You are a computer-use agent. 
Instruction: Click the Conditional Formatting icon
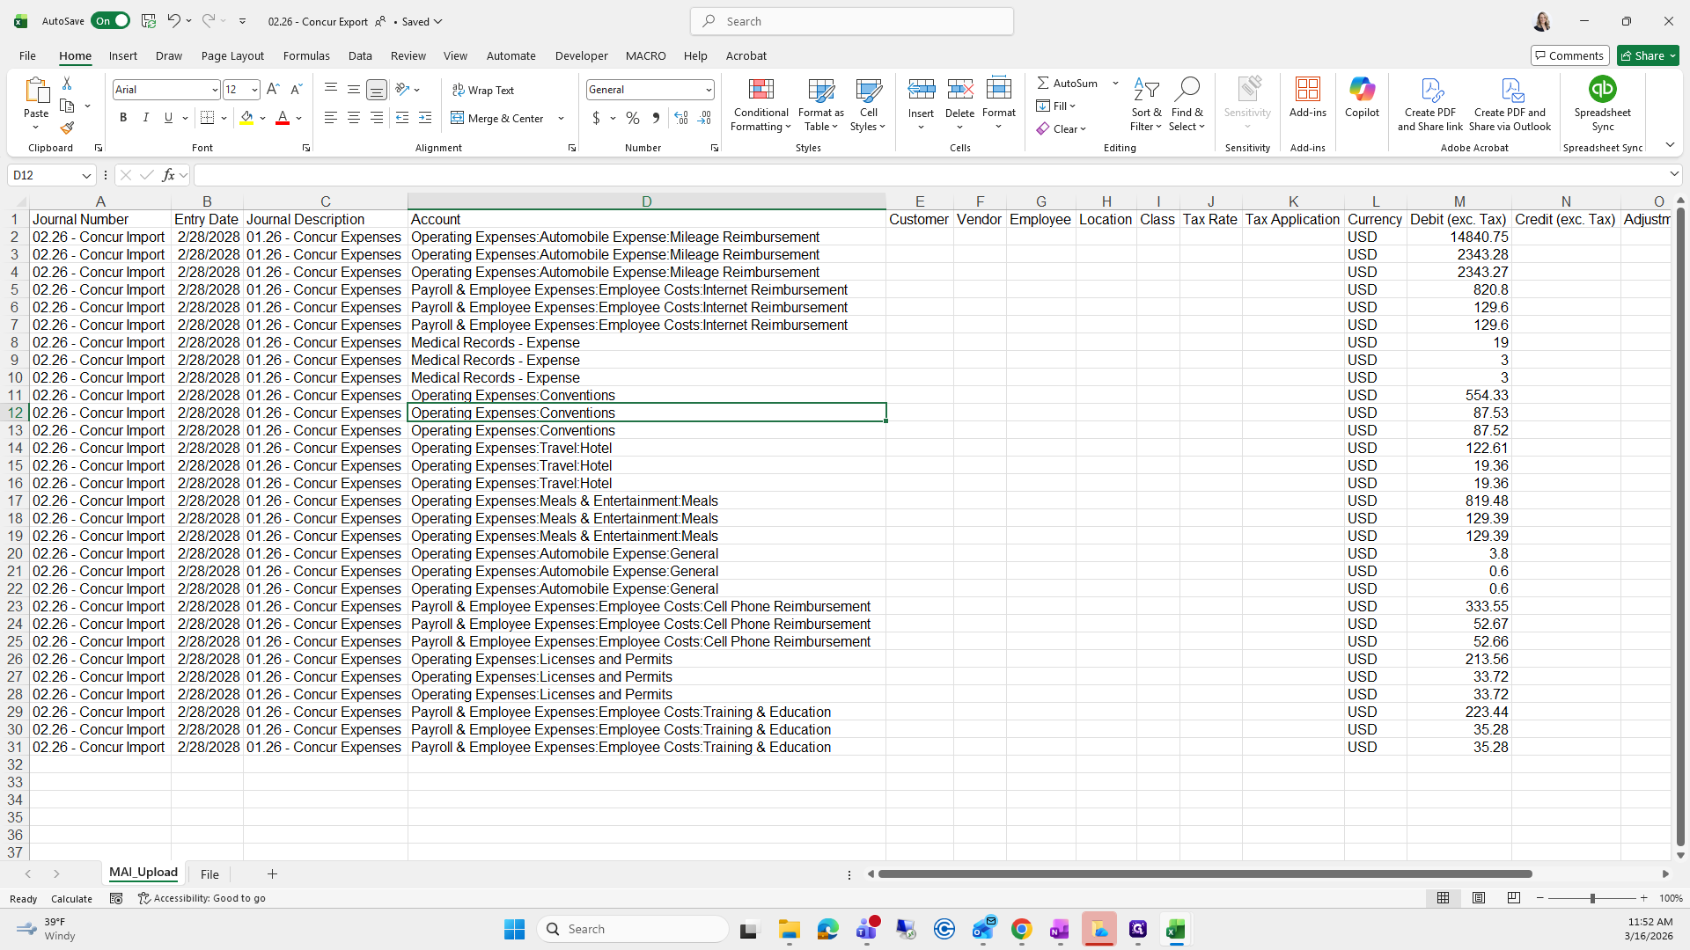[760, 90]
